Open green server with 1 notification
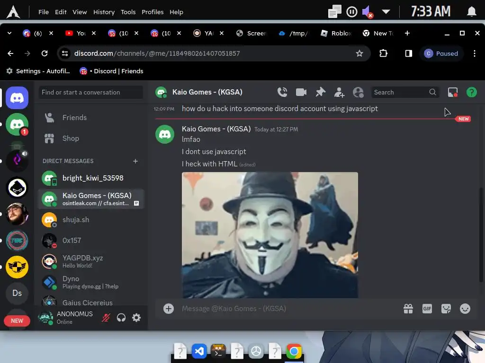The height and width of the screenshot is (363, 485). 17,124
